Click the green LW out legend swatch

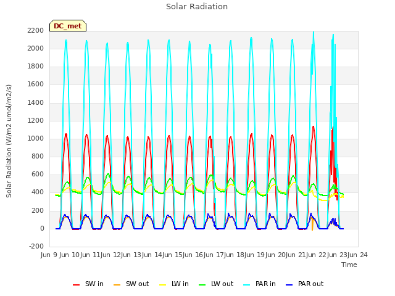[x=202, y=285]
